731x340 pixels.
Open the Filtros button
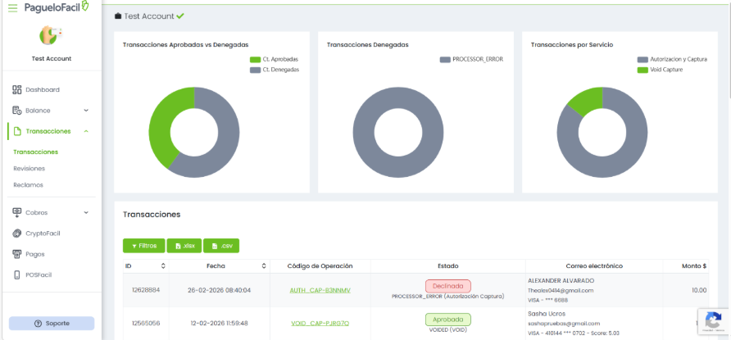[143, 245]
